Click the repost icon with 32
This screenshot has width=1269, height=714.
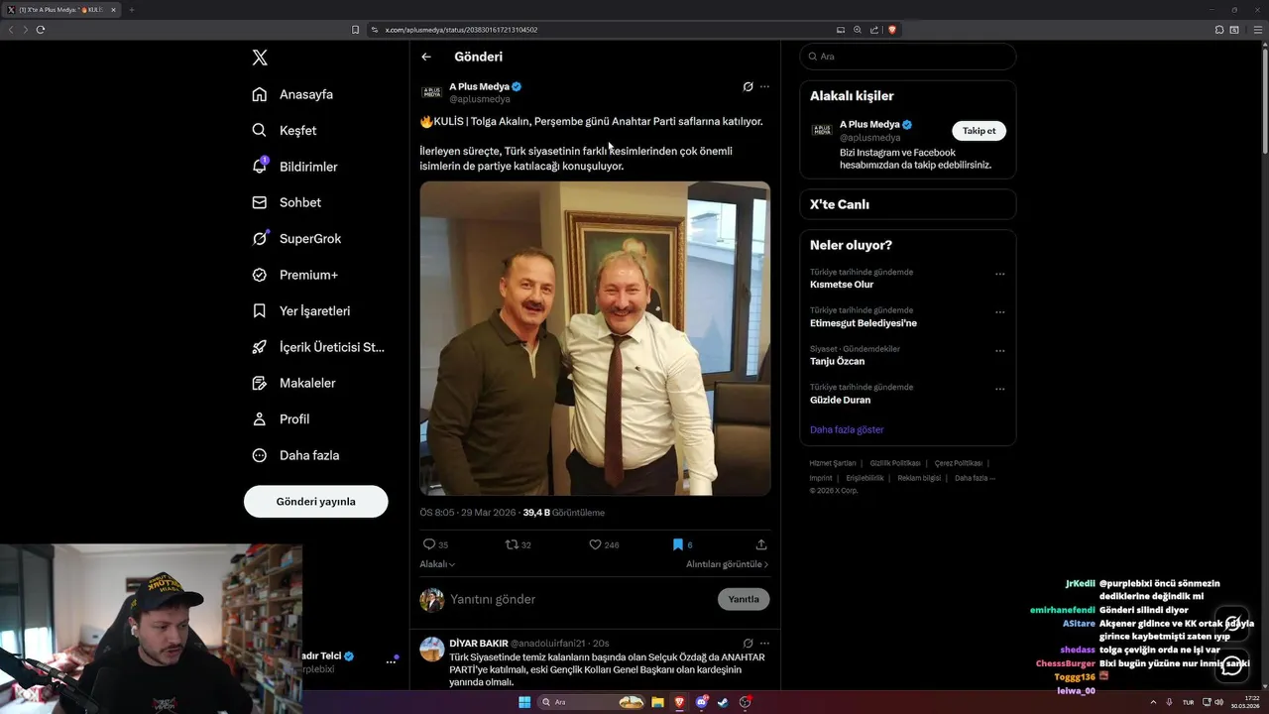coord(512,544)
